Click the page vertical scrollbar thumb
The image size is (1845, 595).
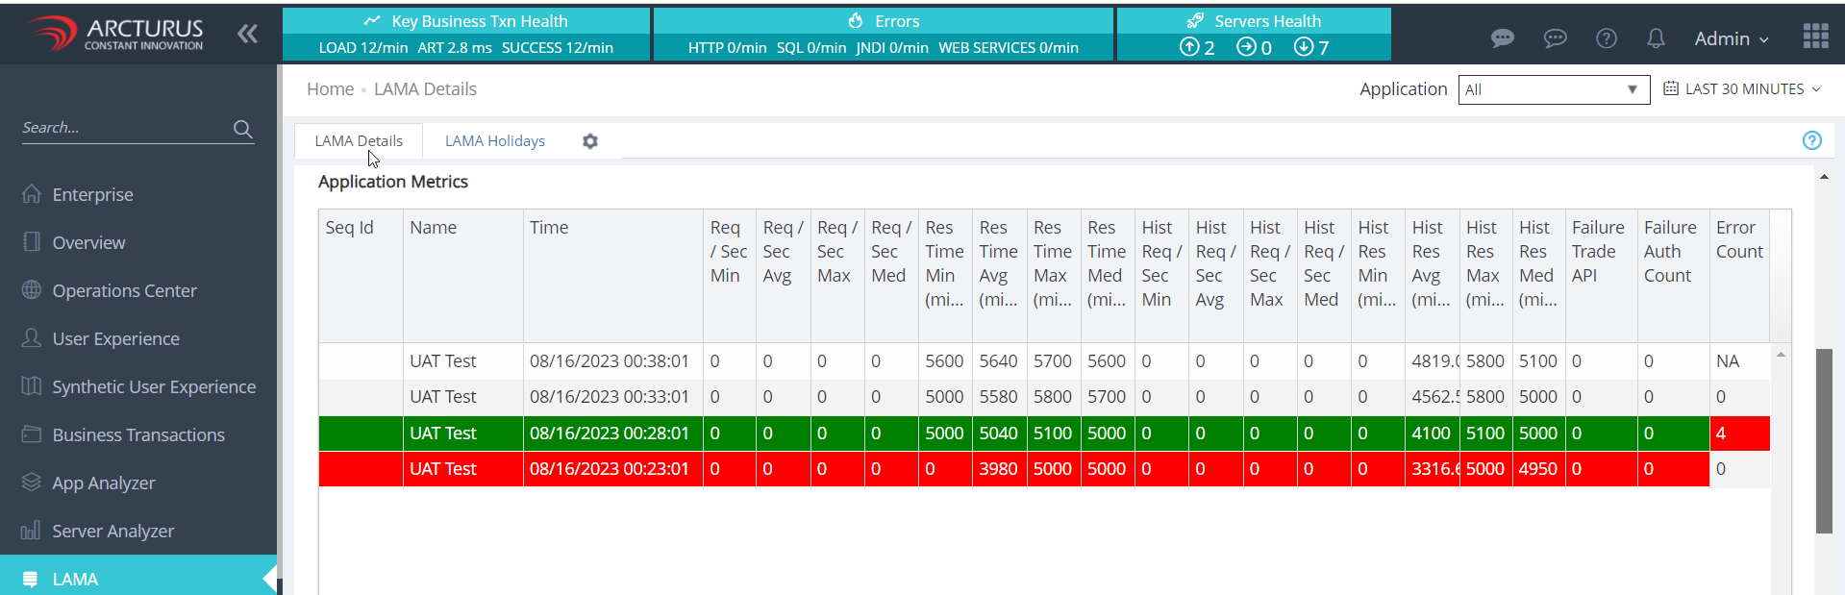pyautogui.click(x=1824, y=440)
